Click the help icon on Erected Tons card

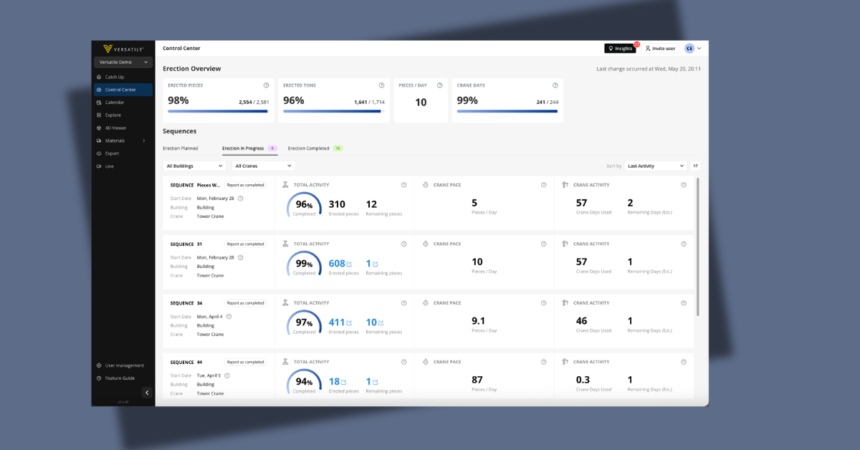381,85
